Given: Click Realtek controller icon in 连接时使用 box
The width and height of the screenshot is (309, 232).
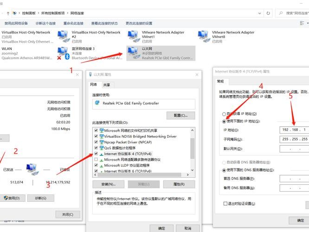Looking at the screenshot, I should coord(97,103).
